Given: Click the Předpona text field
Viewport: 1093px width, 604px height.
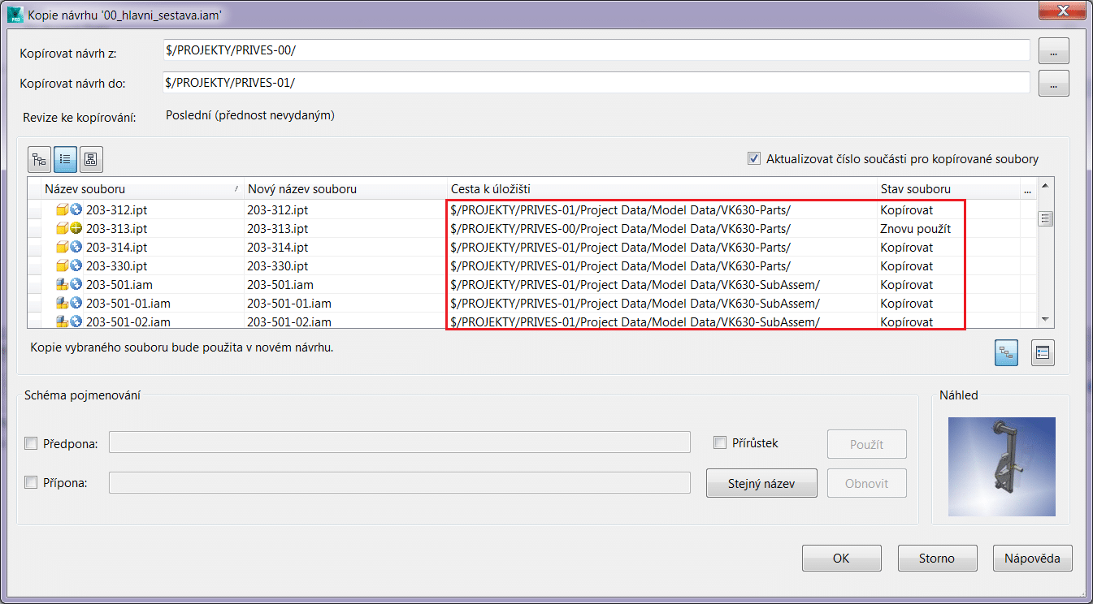Looking at the screenshot, I should click(x=399, y=442).
